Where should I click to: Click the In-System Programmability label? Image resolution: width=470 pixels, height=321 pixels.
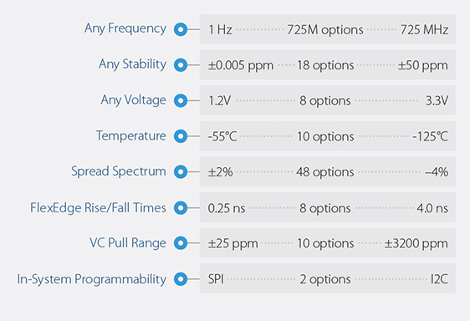click(x=91, y=279)
